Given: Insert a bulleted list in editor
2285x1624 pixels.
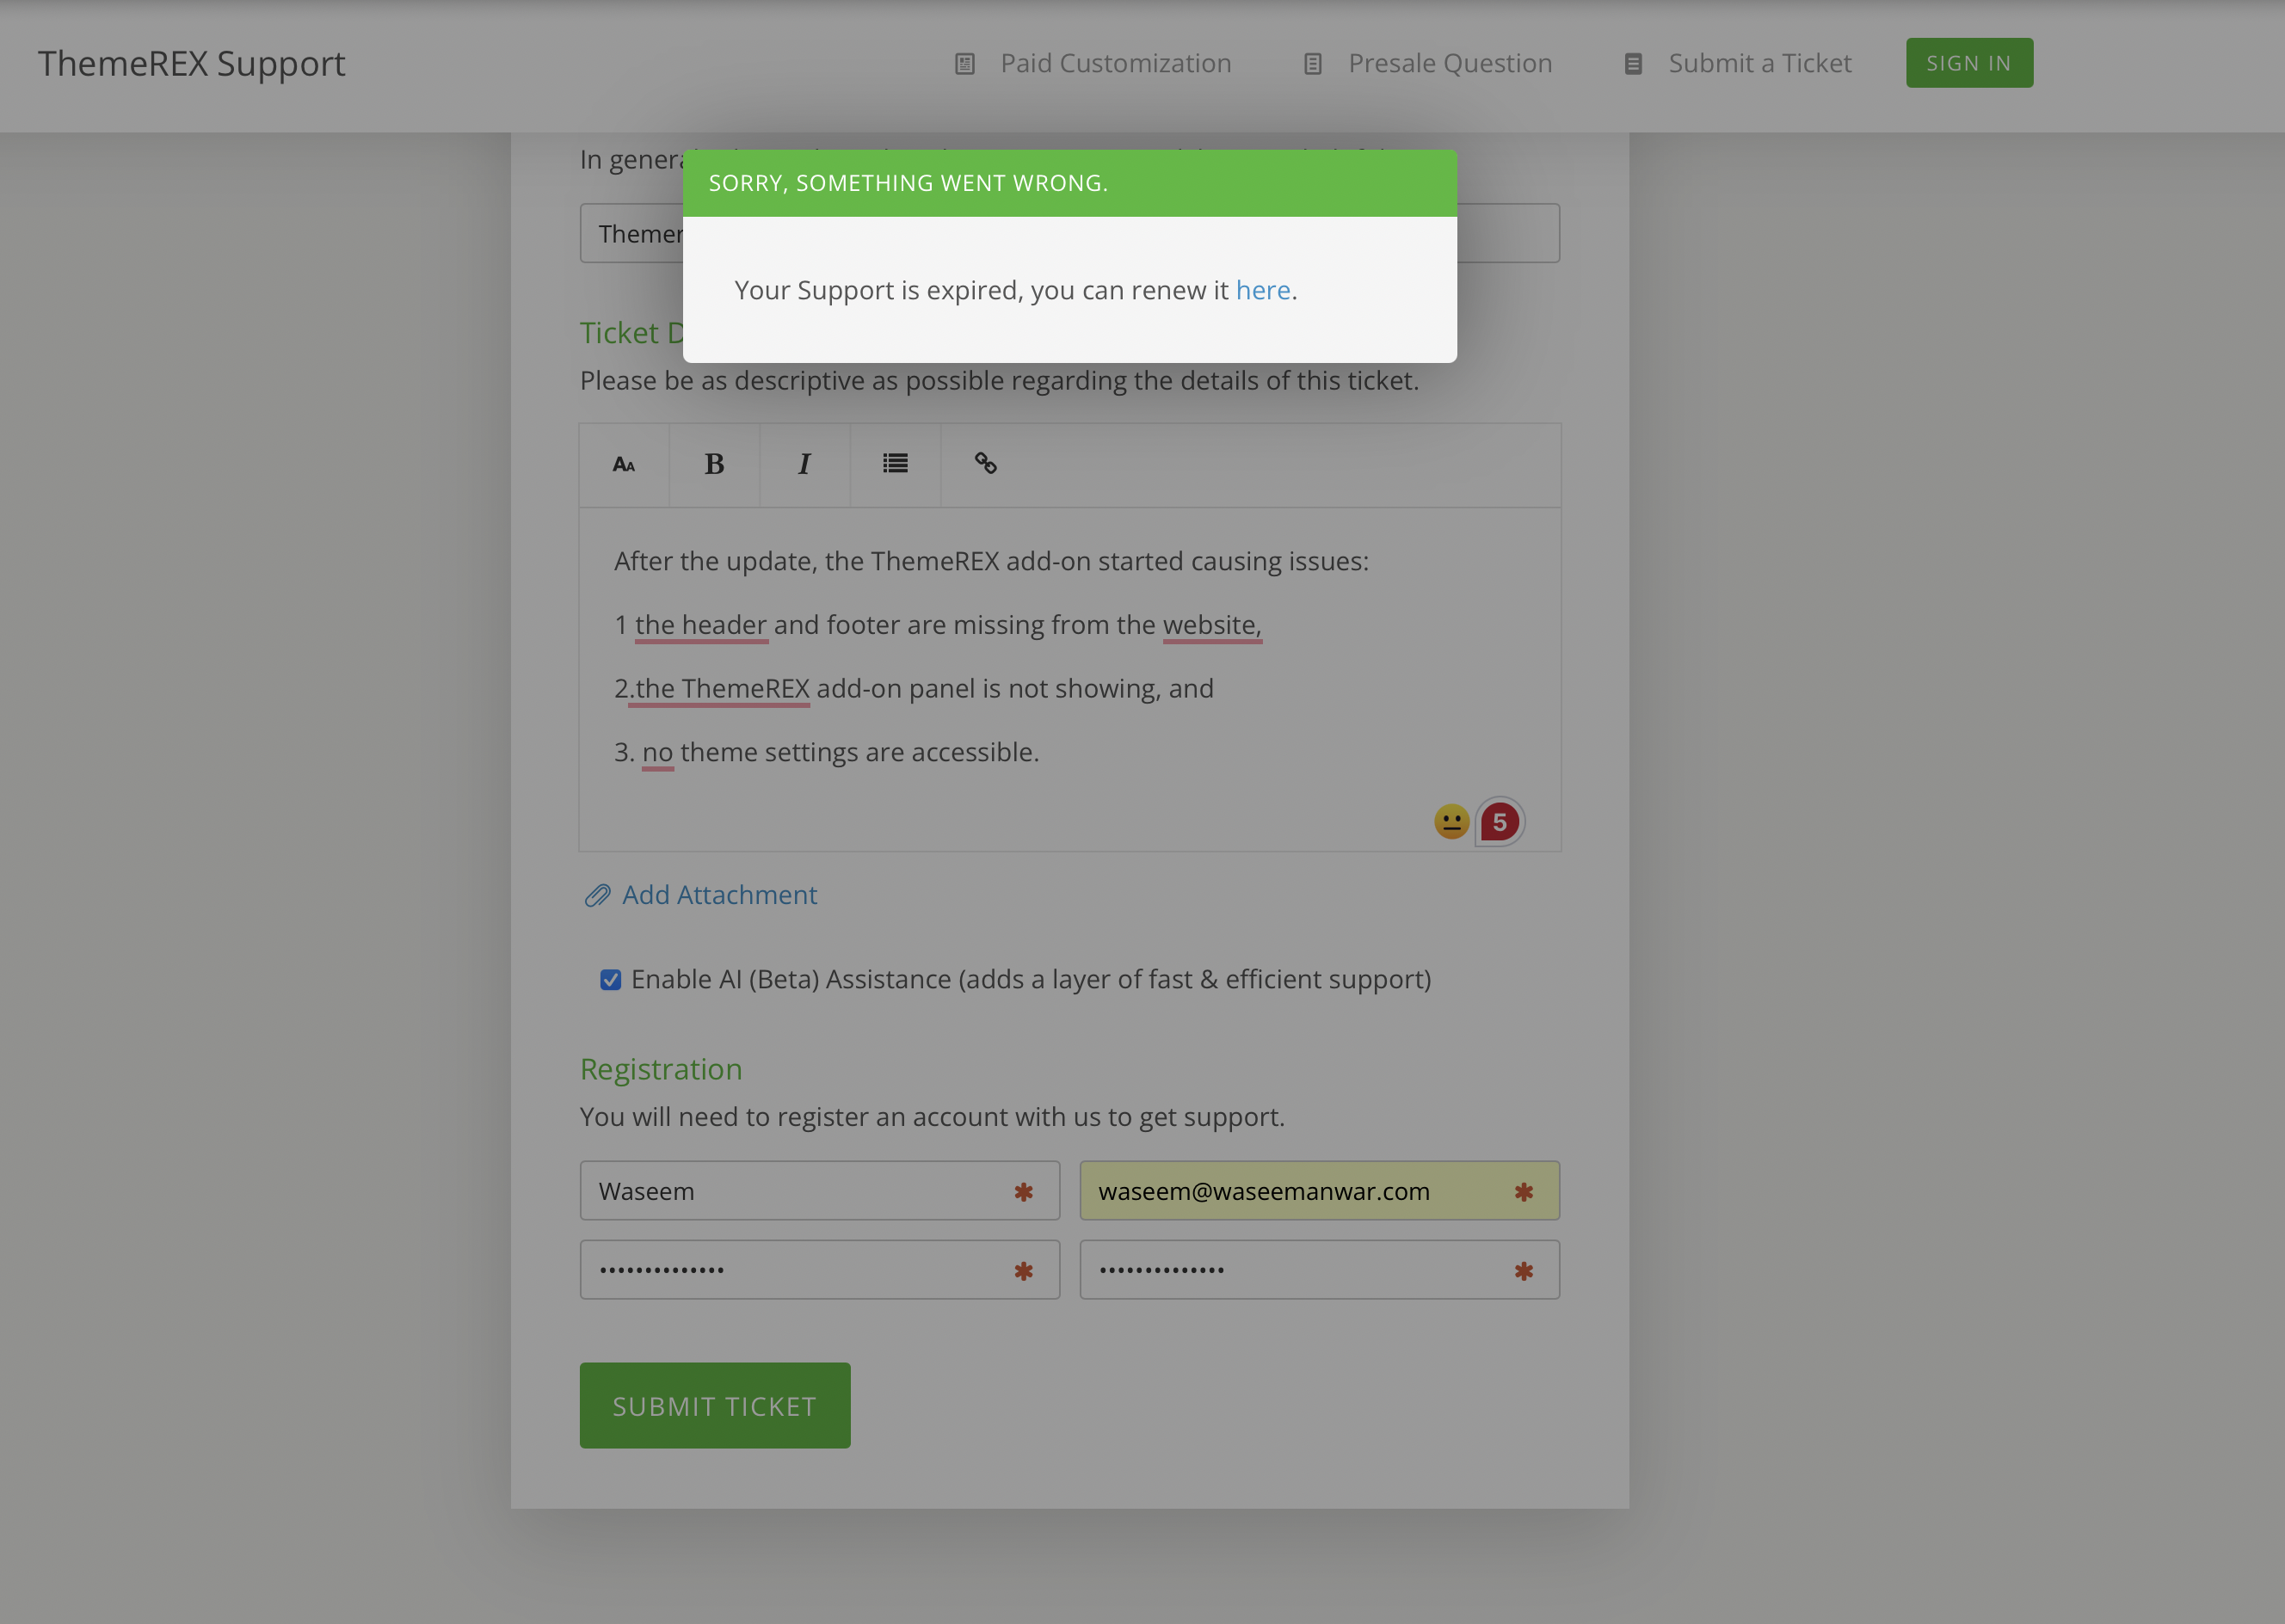Looking at the screenshot, I should click(895, 464).
